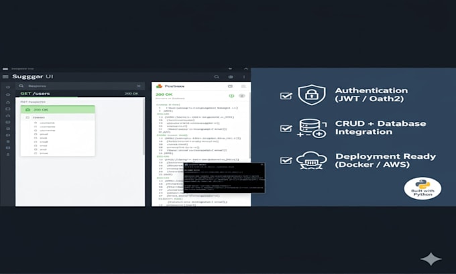Close the black terminal window
The width and height of the screenshot is (456, 274).
(262, 164)
